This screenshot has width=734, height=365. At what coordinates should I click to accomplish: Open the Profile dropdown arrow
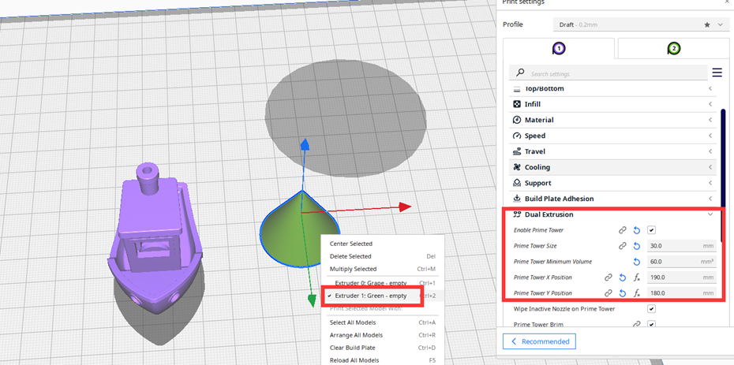pyautogui.click(x=720, y=24)
